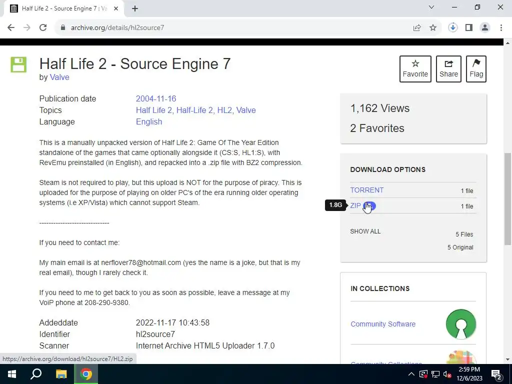Screen dimensions: 512x384
Task: Open the Valve author link
Action: 59,77
